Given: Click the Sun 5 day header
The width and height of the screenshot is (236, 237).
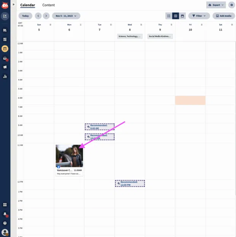Looking at the screenshot, I should [39, 27].
